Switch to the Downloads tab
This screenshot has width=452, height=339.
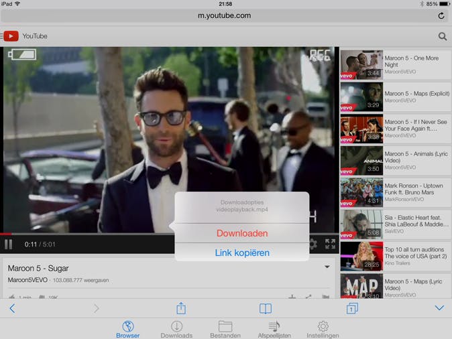pos(176,330)
